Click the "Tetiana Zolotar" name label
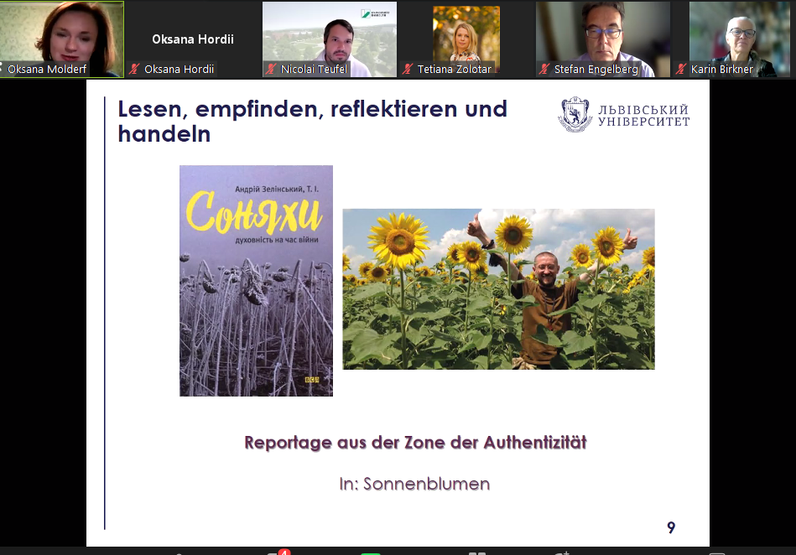796x555 pixels. pyautogui.click(x=455, y=69)
